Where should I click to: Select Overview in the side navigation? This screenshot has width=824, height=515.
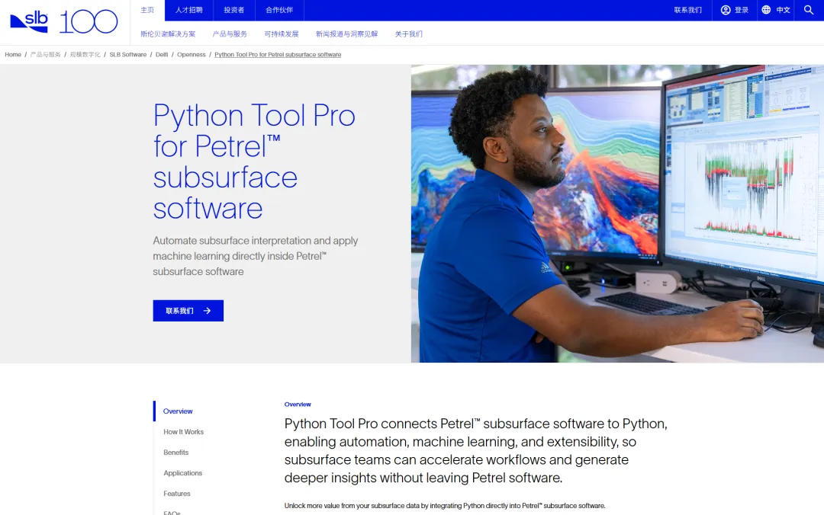[x=178, y=411]
